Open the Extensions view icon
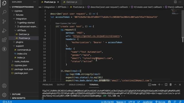The width and height of the screenshot is (184, 103). 4,40
